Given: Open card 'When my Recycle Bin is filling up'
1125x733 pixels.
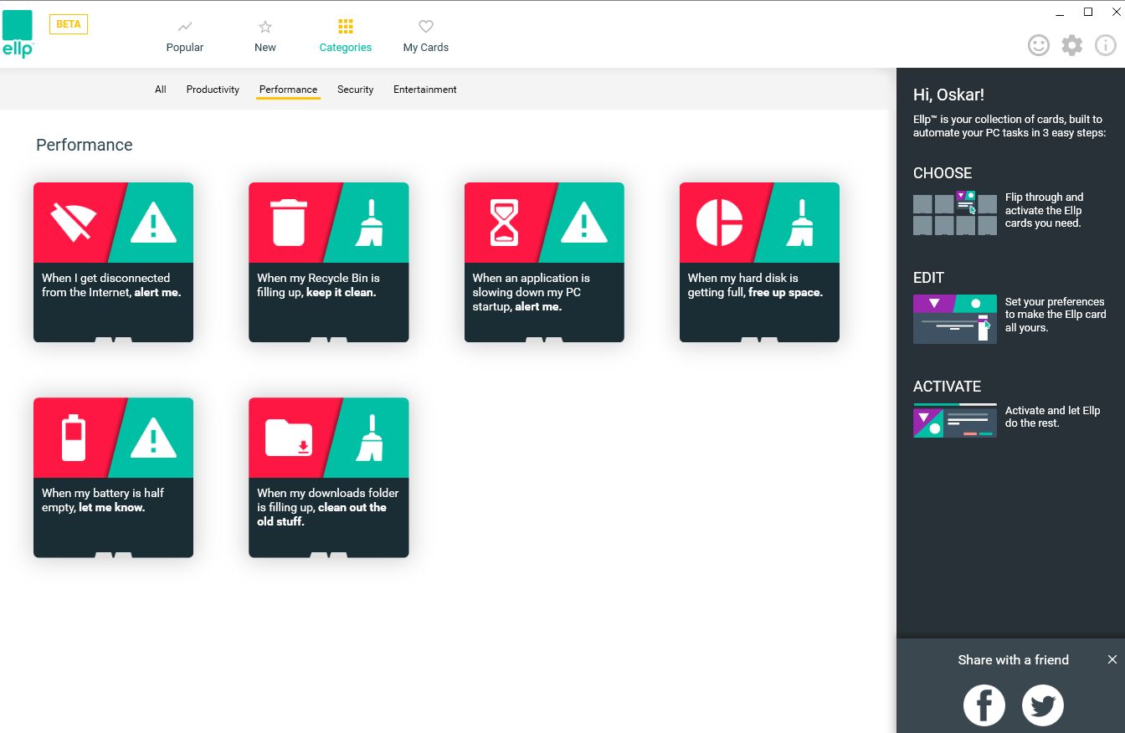Looking at the screenshot, I should click(x=329, y=262).
